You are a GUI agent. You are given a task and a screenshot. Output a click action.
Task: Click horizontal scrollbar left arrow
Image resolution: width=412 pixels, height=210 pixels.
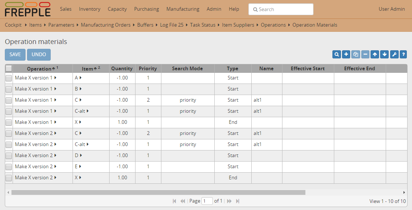[8, 192]
